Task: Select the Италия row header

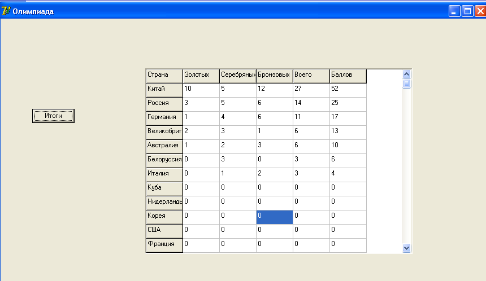Action: pos(164,175)
